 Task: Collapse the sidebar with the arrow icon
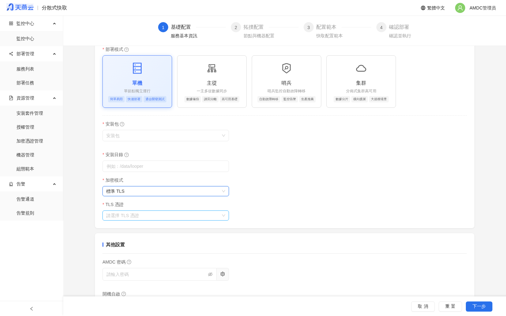click(x=31, y=309)
